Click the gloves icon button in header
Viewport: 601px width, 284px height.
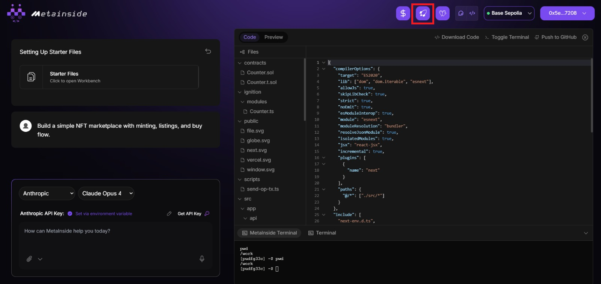pos(442,14)
